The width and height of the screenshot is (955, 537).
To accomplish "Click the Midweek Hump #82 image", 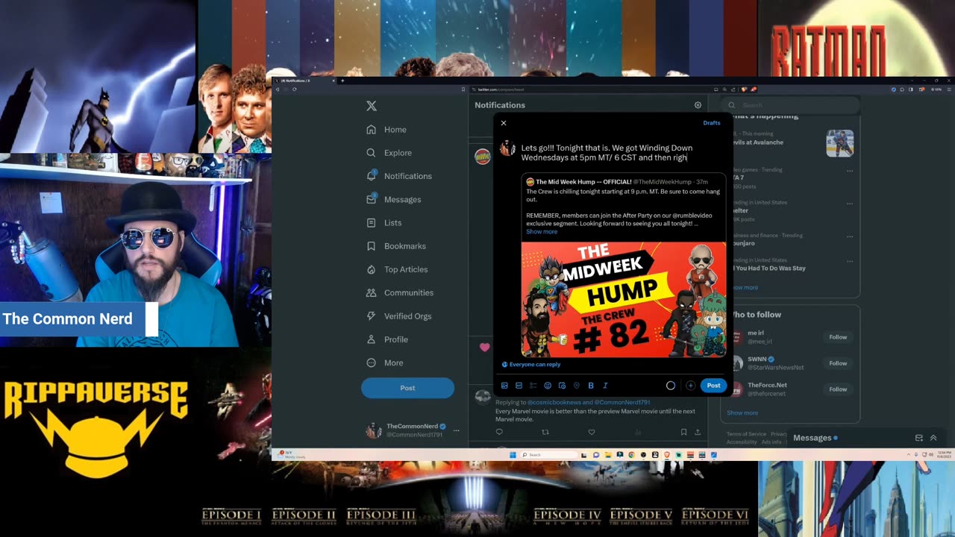I will [624, 299].
